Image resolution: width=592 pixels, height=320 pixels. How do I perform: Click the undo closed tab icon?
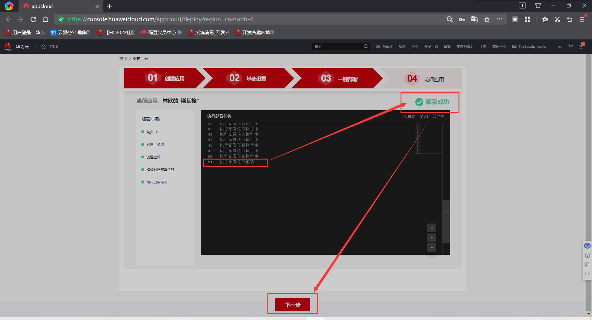coord(569,19)
